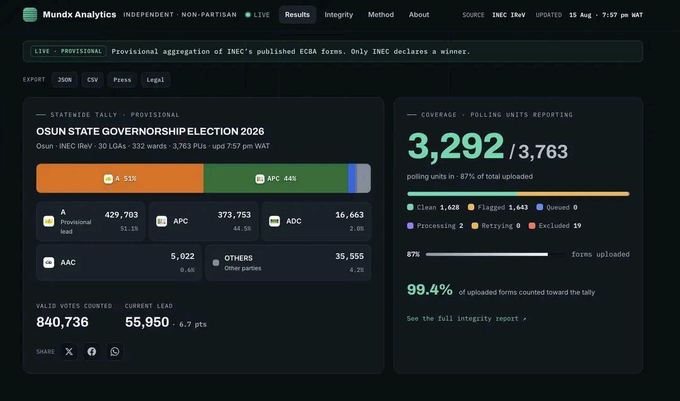
Task: See the full integrity report link
Action: click(467, 319)
